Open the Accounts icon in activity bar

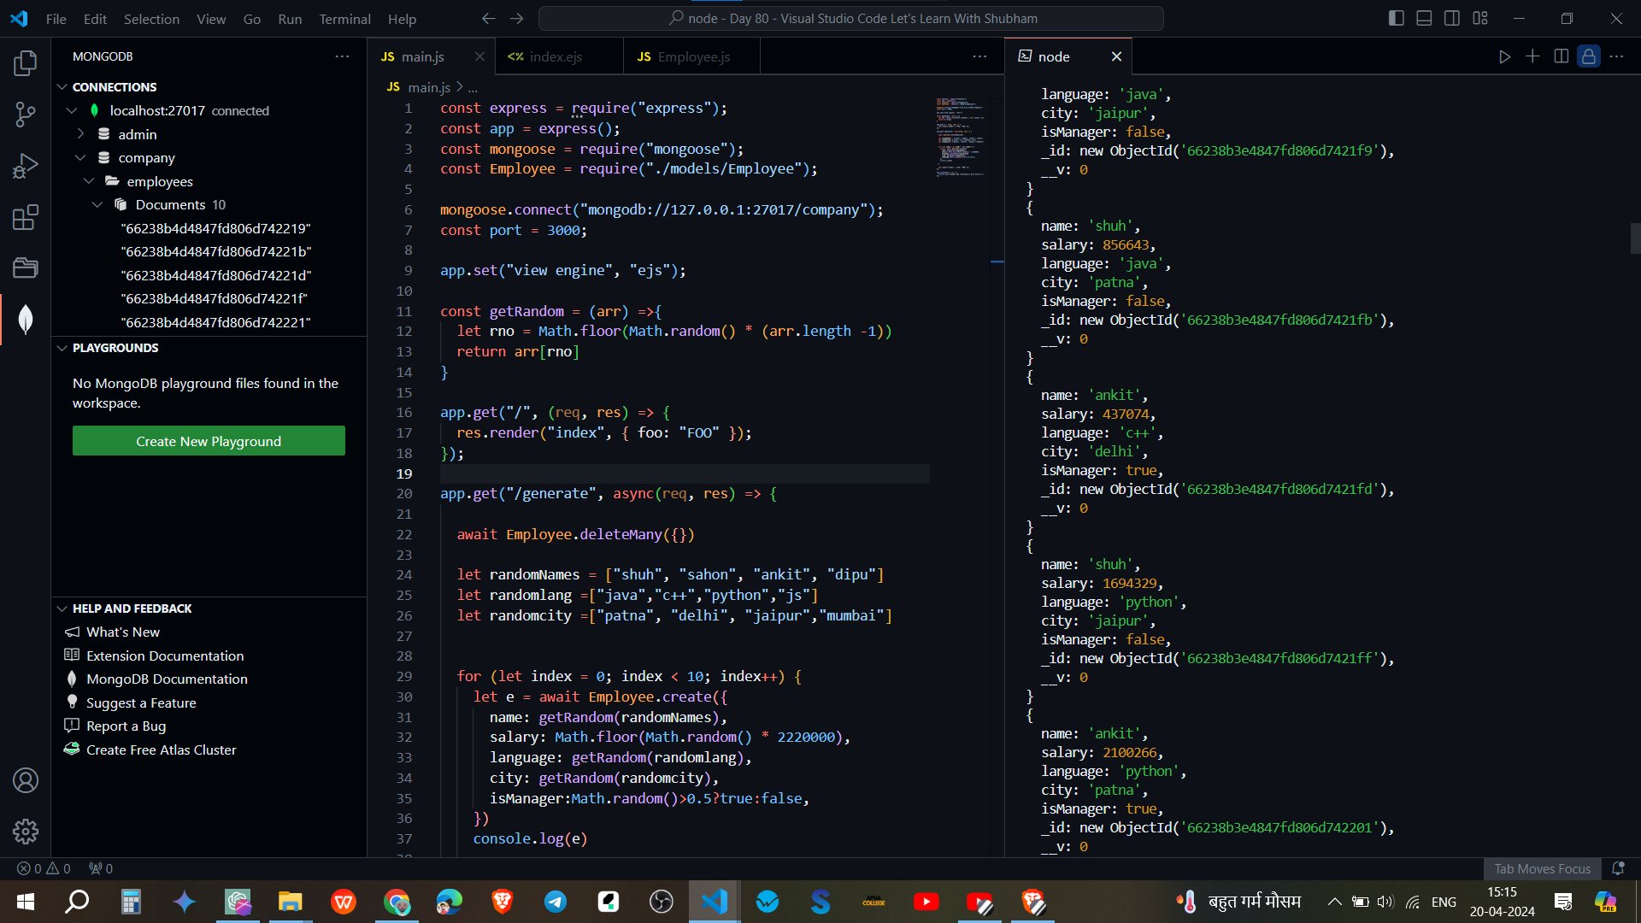tap(26, 780)
